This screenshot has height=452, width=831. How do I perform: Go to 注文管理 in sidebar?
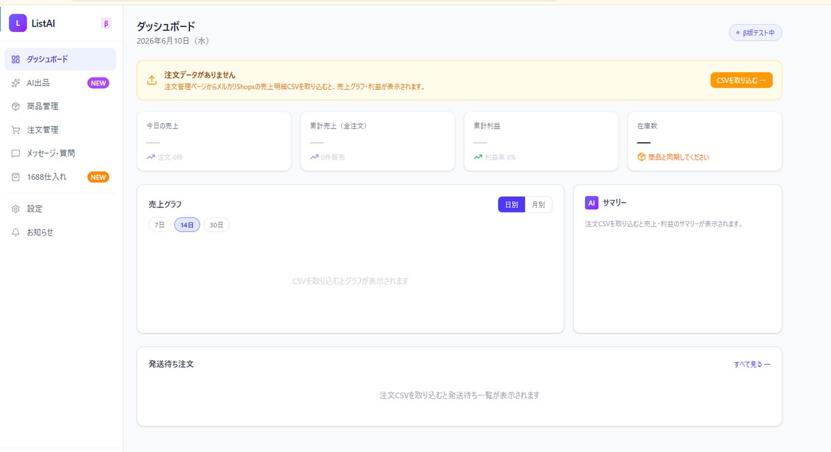(60, 130)
